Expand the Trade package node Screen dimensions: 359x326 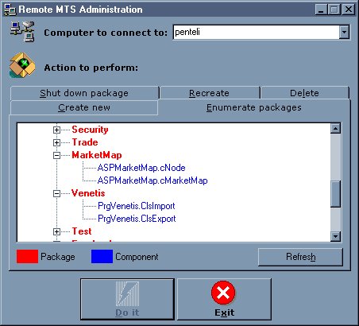coord(56,142)
